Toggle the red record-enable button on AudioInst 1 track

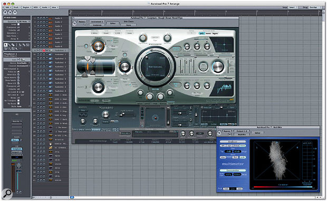coord(44,51)
